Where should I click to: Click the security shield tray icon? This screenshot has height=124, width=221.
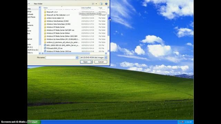point(180,122)
